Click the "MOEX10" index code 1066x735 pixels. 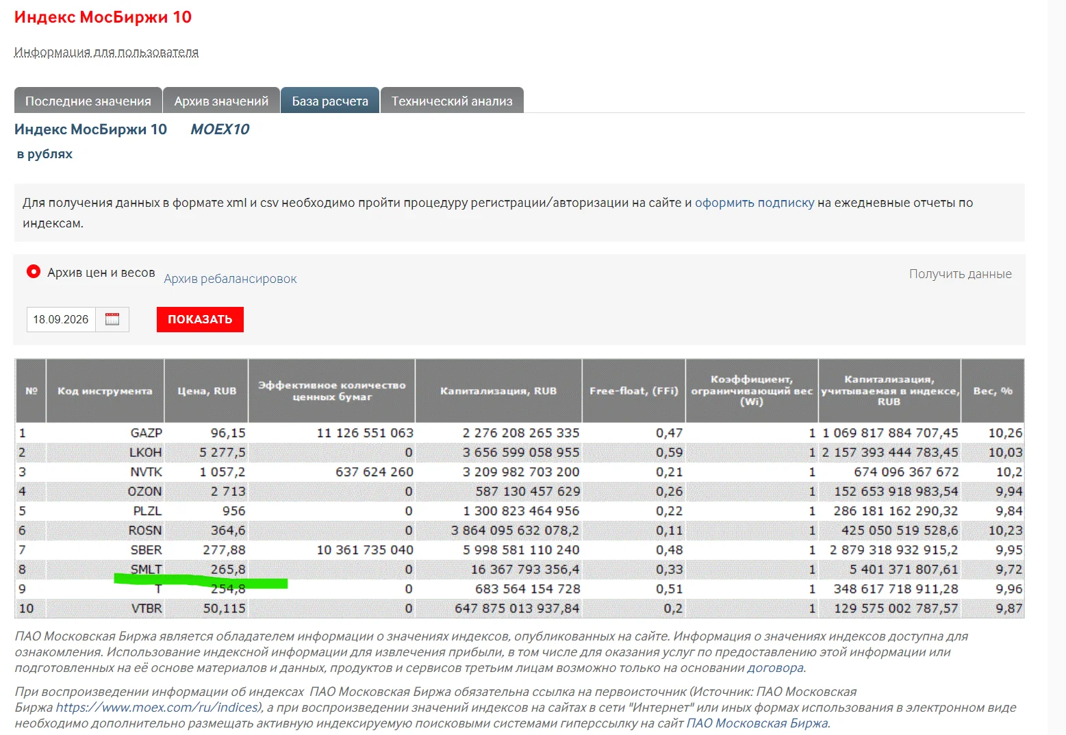[x=220, y=129]
